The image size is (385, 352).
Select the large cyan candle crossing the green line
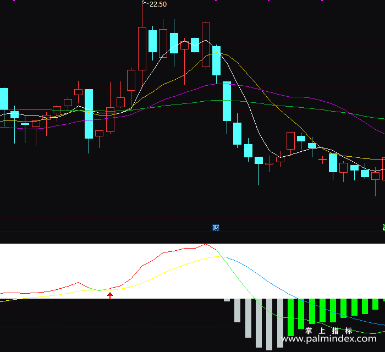227,101
